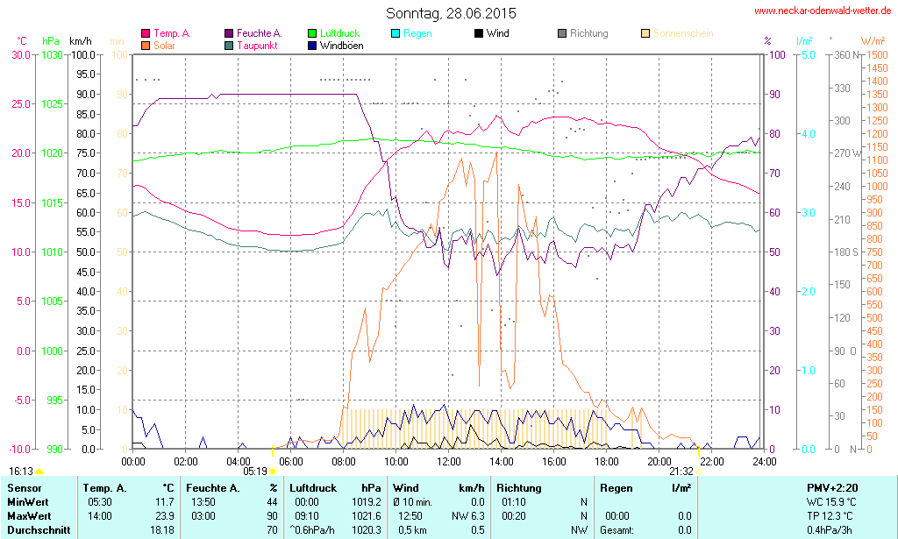
Task: Click the cyan Regen legend square
Action: tap(396, 33)
